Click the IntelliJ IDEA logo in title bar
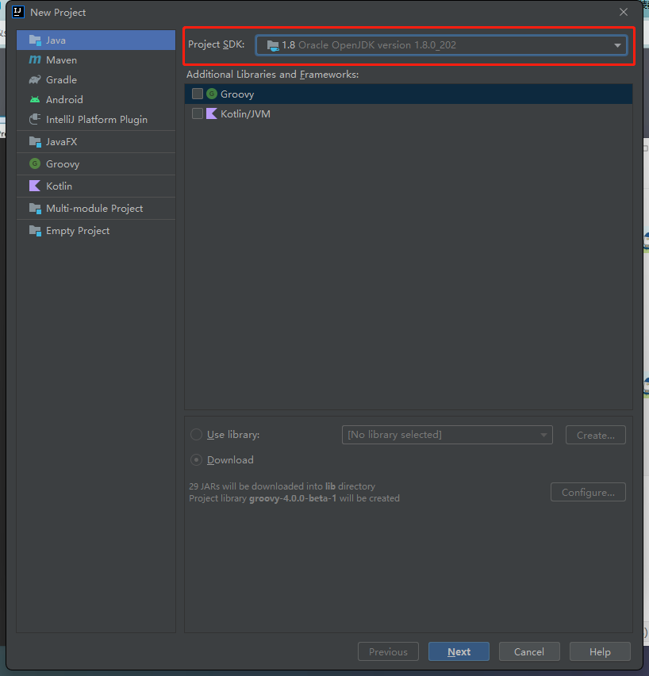The image size is (649, 676). point(18,12)
